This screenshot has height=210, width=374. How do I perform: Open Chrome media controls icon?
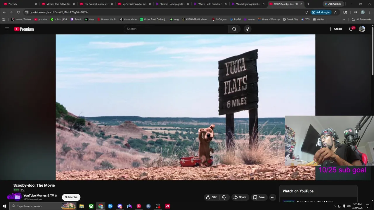[x=356, y=12]
